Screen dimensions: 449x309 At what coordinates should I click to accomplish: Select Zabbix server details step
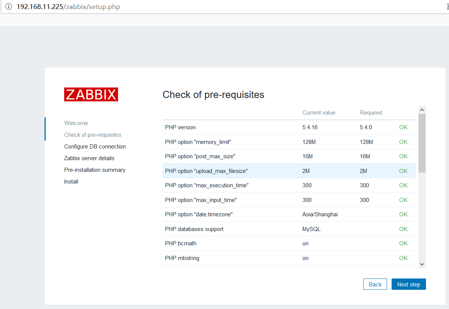(x=89, y=158)
